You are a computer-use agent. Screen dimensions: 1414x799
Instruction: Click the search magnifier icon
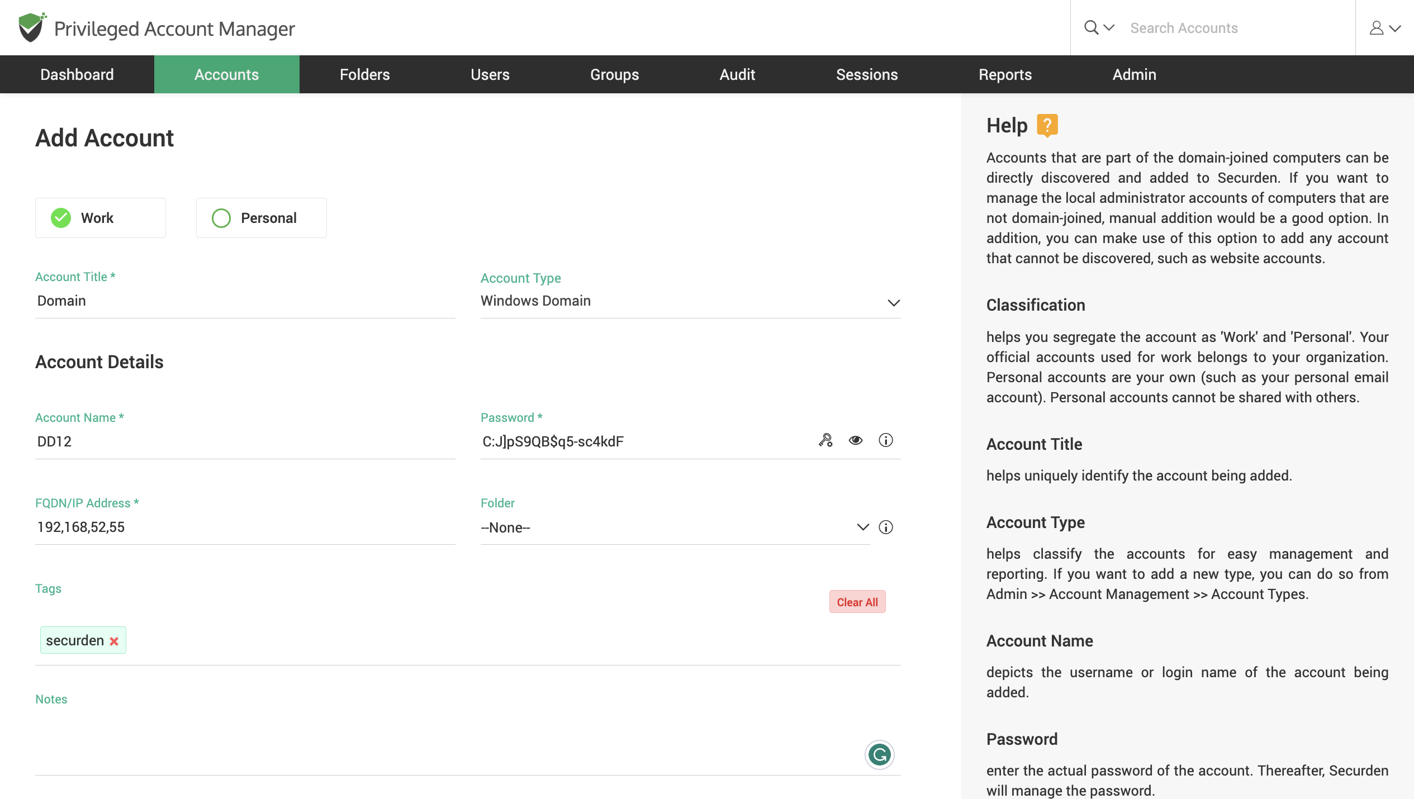[x=1091, y=27]
